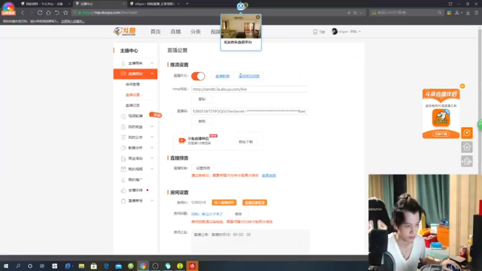Click the browser home icon
The width and height of the screenshot is (482, 271).
48,13
